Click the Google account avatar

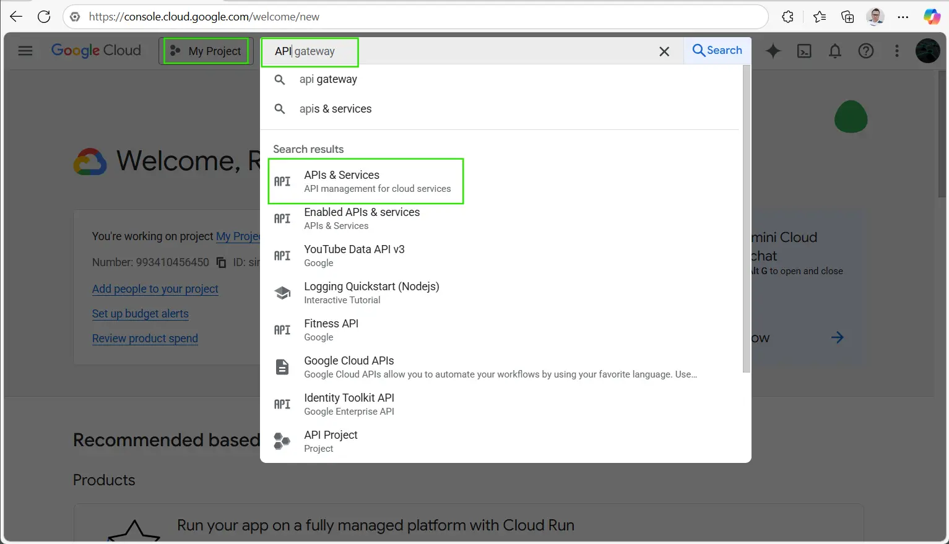pos(927,51)
